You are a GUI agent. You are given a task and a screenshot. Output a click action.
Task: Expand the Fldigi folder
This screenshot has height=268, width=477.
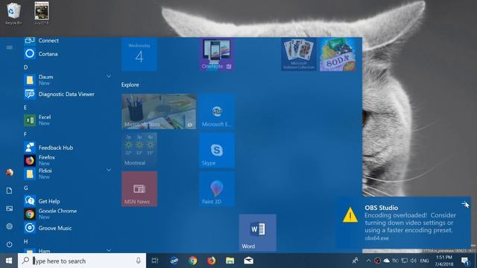tap(109, 170)
